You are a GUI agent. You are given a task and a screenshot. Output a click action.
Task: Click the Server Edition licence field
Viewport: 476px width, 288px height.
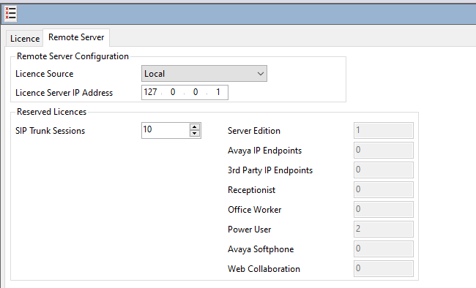384,130
